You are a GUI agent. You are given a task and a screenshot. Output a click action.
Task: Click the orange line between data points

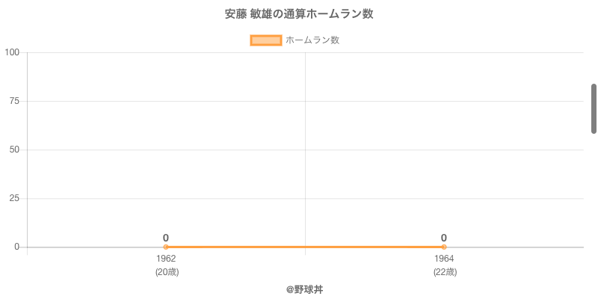click(305, 247)
